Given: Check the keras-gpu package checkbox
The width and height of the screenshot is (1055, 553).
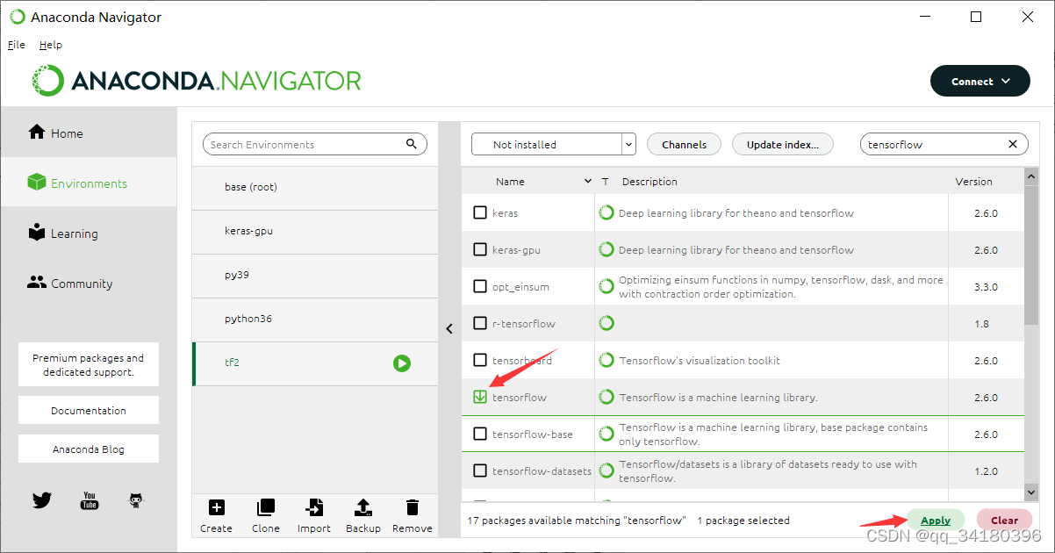Looking at the screenshot, I should coord(480,249).
